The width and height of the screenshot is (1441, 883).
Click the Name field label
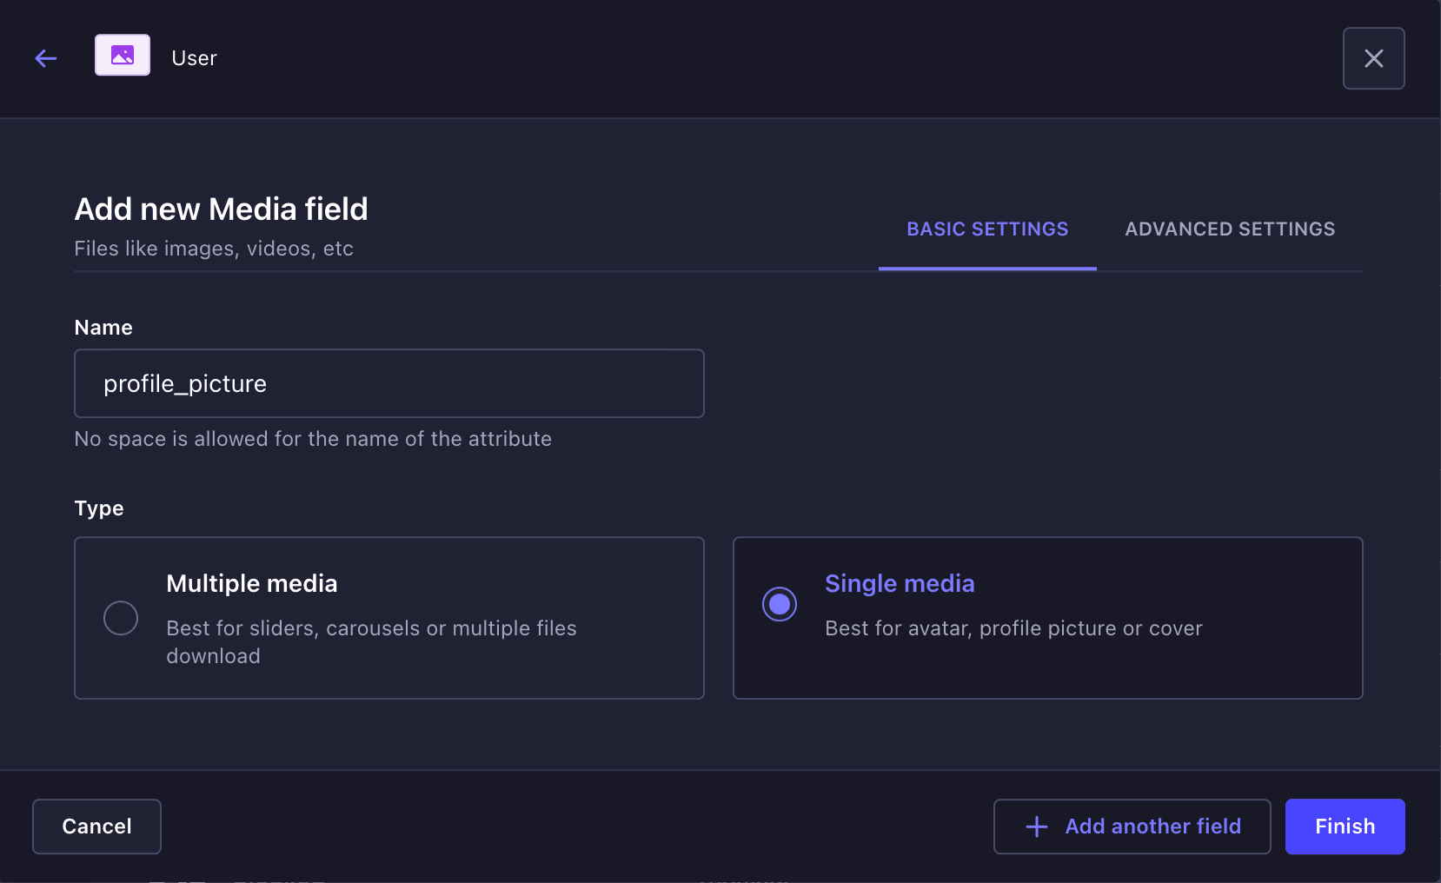coord(103,328)
